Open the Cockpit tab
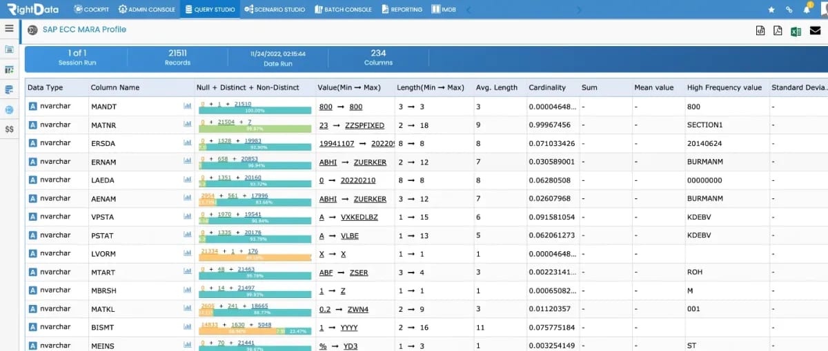Viewport: 828px width, 351px height. click(92, 10)
